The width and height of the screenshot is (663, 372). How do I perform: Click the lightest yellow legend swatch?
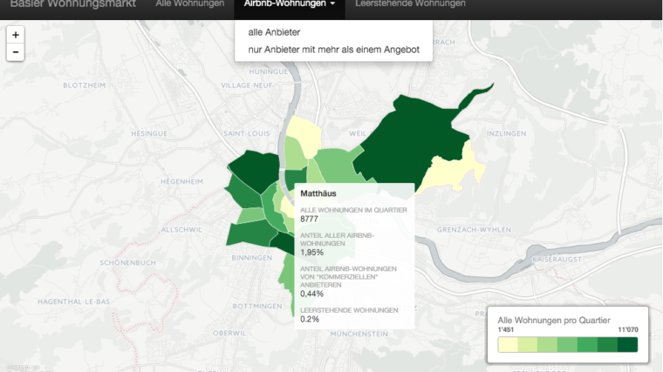pos(508,345)
